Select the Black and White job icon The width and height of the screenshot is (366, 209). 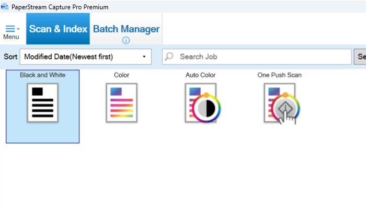click(x=42, y=102)
